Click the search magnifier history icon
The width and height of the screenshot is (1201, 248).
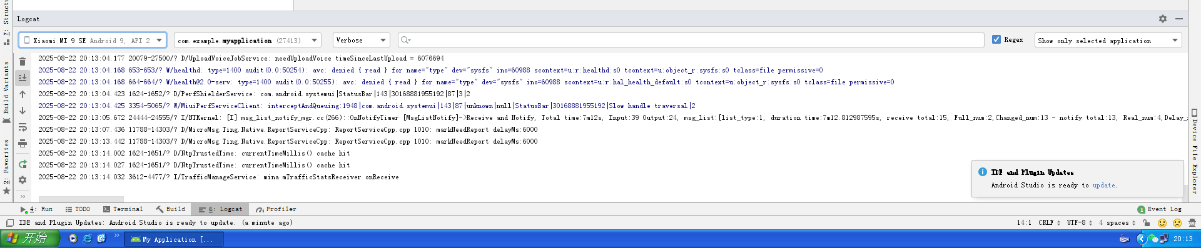405,41
